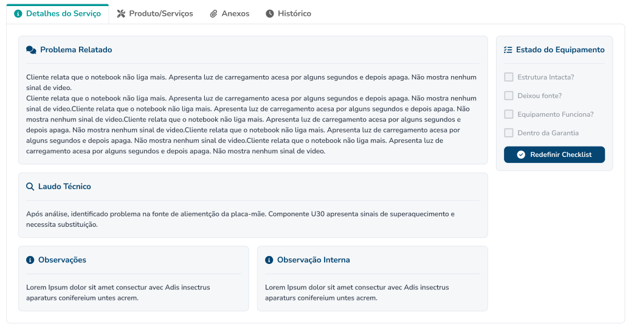The height and width of the screenshot is (326, 631).
Task: Tick the Deixou fonte? checkbox
Action: (509, 95)
